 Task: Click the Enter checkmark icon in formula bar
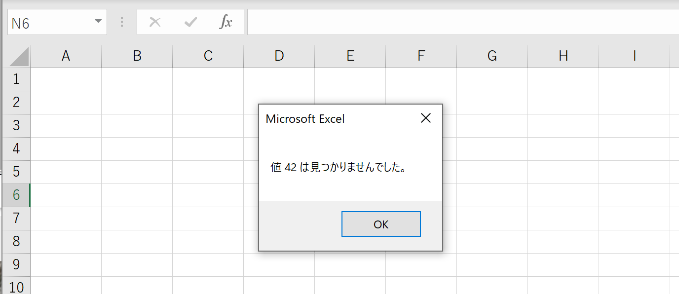[x=190, y=22]
